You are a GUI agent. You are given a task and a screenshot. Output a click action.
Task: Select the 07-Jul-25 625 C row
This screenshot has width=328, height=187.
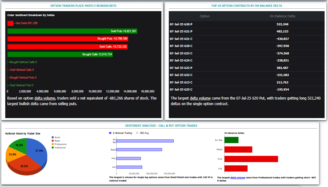[246, 90]
